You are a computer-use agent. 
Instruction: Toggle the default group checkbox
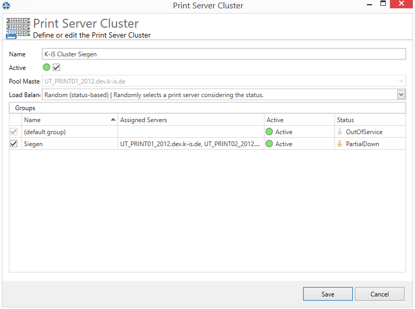(14, 132)
